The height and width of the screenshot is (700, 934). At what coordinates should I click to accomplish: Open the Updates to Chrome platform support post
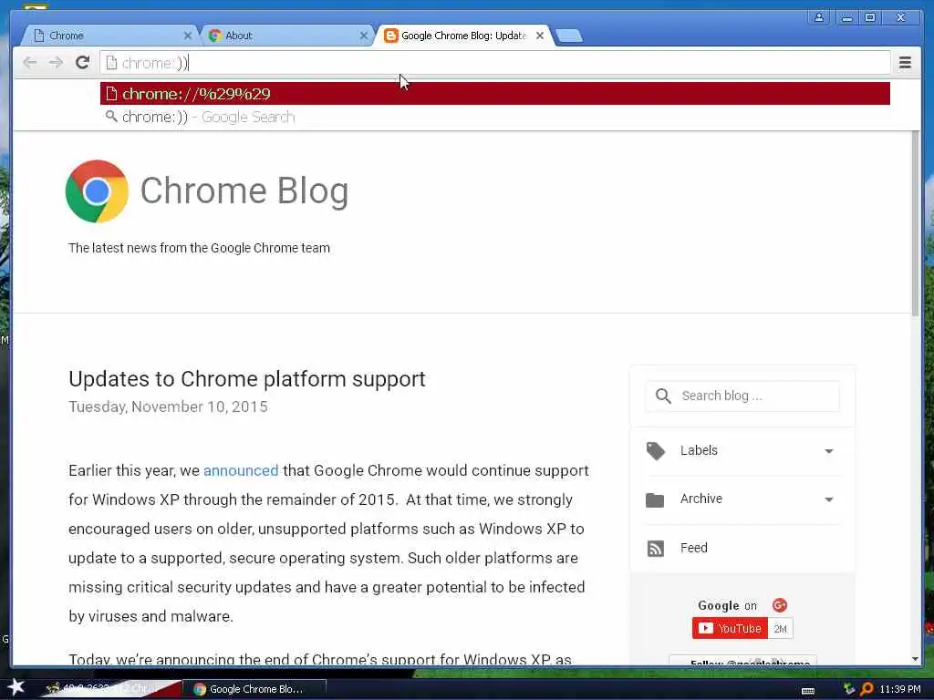(x=246, y=378)
